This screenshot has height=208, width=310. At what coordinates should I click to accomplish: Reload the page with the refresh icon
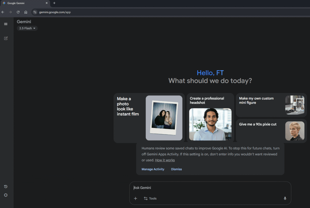[18, 12]
